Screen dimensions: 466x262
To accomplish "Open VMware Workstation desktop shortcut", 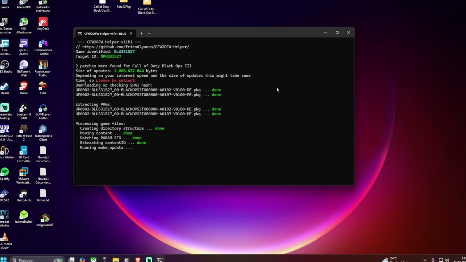I will (24, 176).
